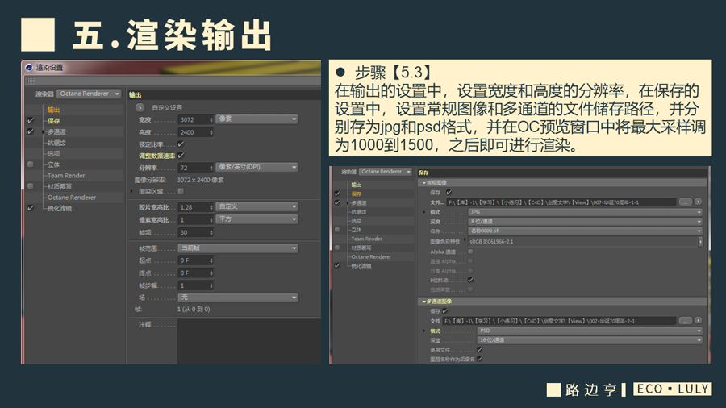The image size is (726, 408).
Task: Select 输出 in the right 保存 panel tree
Action: click(x=356, y=185)
